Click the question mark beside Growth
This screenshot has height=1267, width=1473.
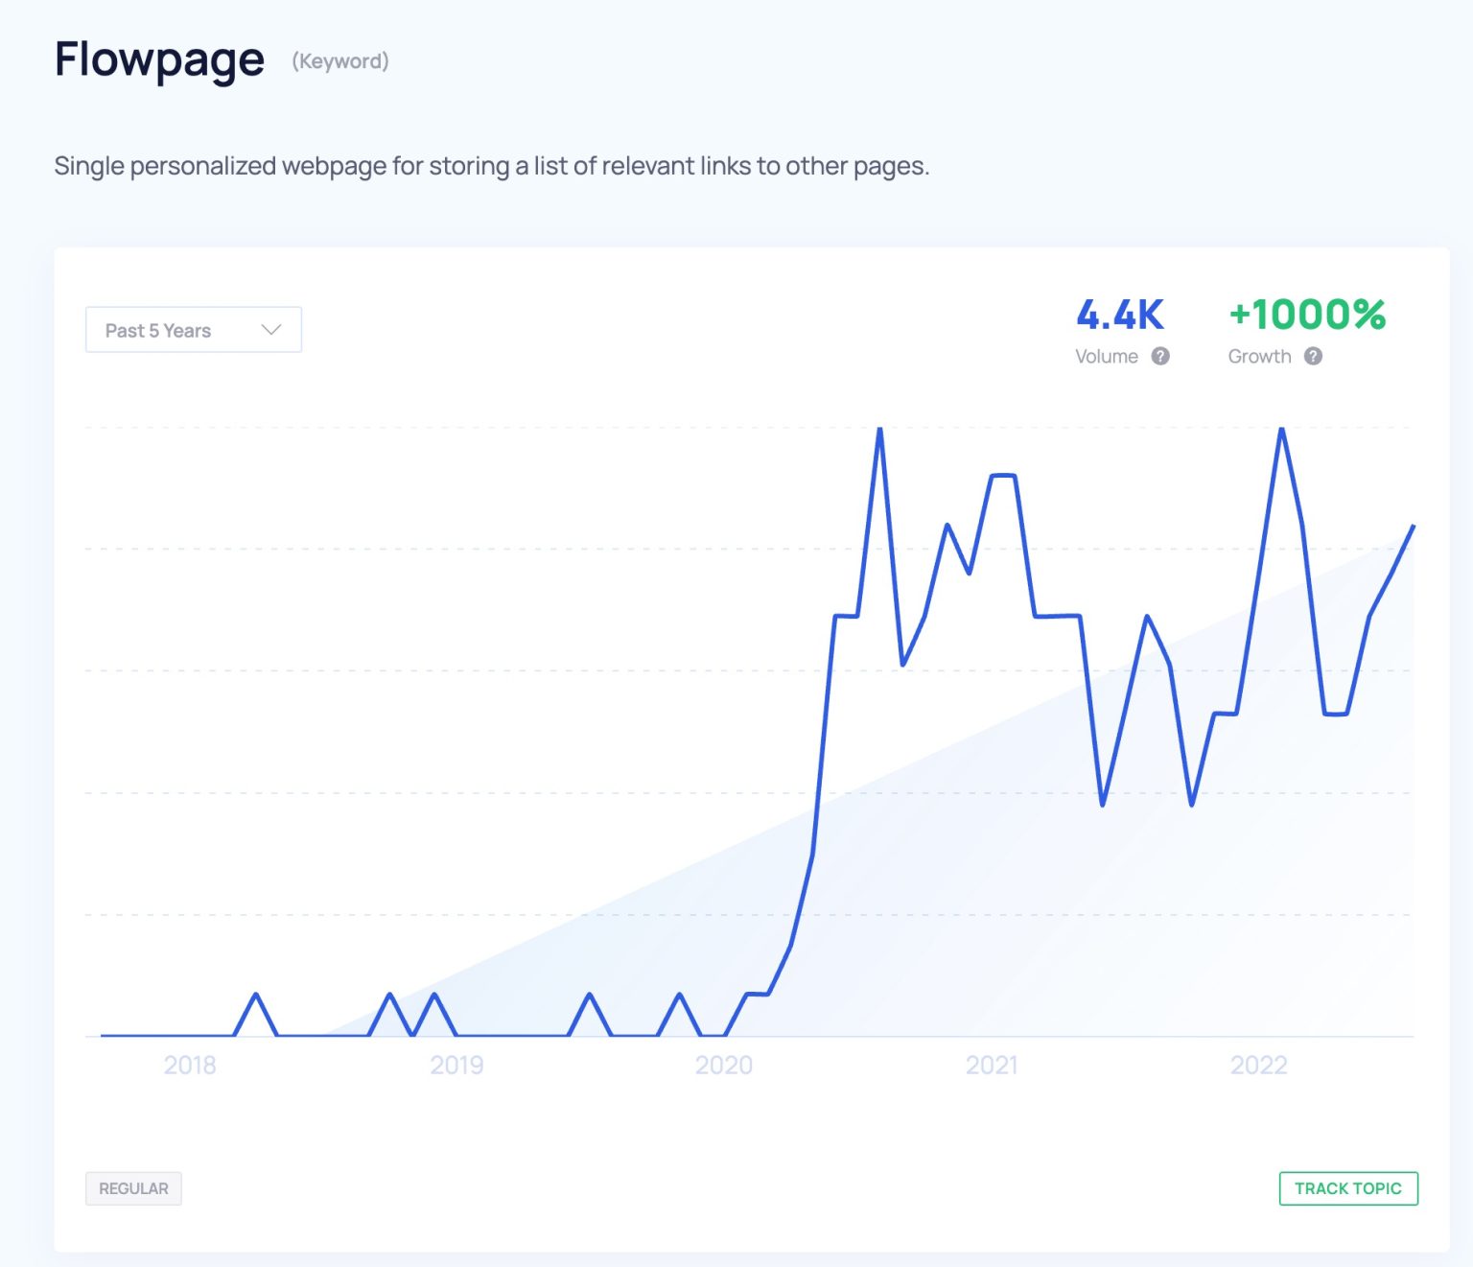[1315, 356]
